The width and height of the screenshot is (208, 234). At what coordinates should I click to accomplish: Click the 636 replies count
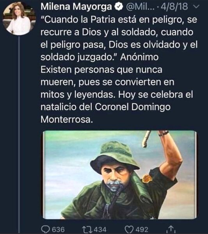(59, 230)
